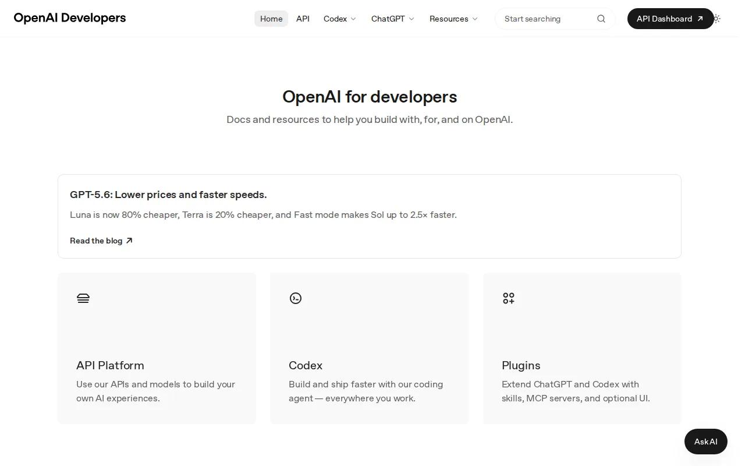Click 'Use our APIs and models' description

point(155,391)
